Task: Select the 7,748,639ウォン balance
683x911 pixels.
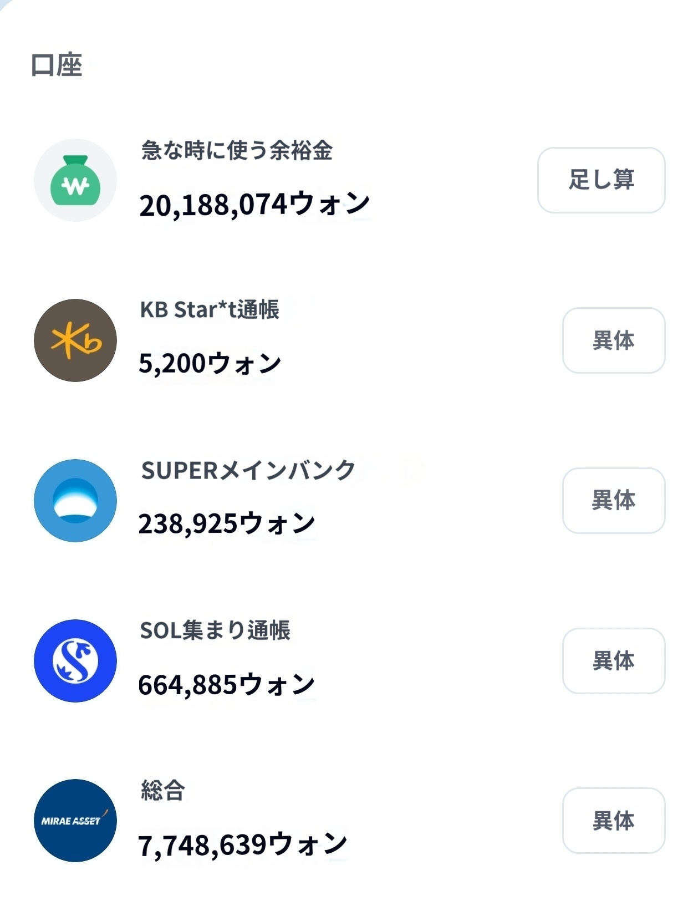Action: coord(242,844)
